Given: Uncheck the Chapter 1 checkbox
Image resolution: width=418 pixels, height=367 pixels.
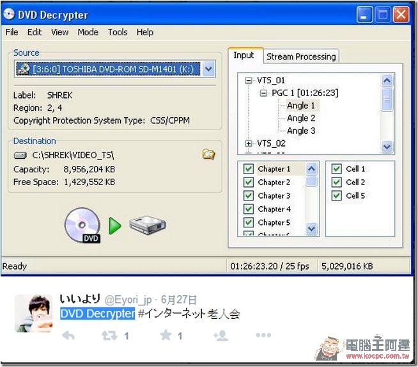Looking at the screenshot, I should click(x=249, y=169).
